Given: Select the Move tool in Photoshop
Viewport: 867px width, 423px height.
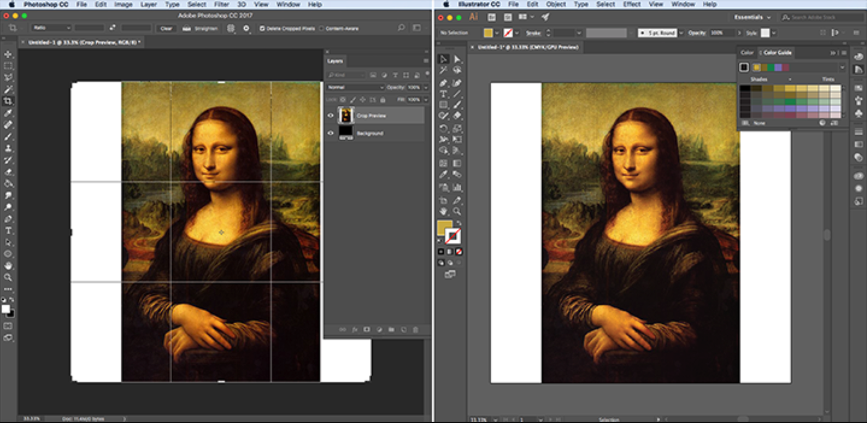Looking at the screenshot, I should click(8, 55).
